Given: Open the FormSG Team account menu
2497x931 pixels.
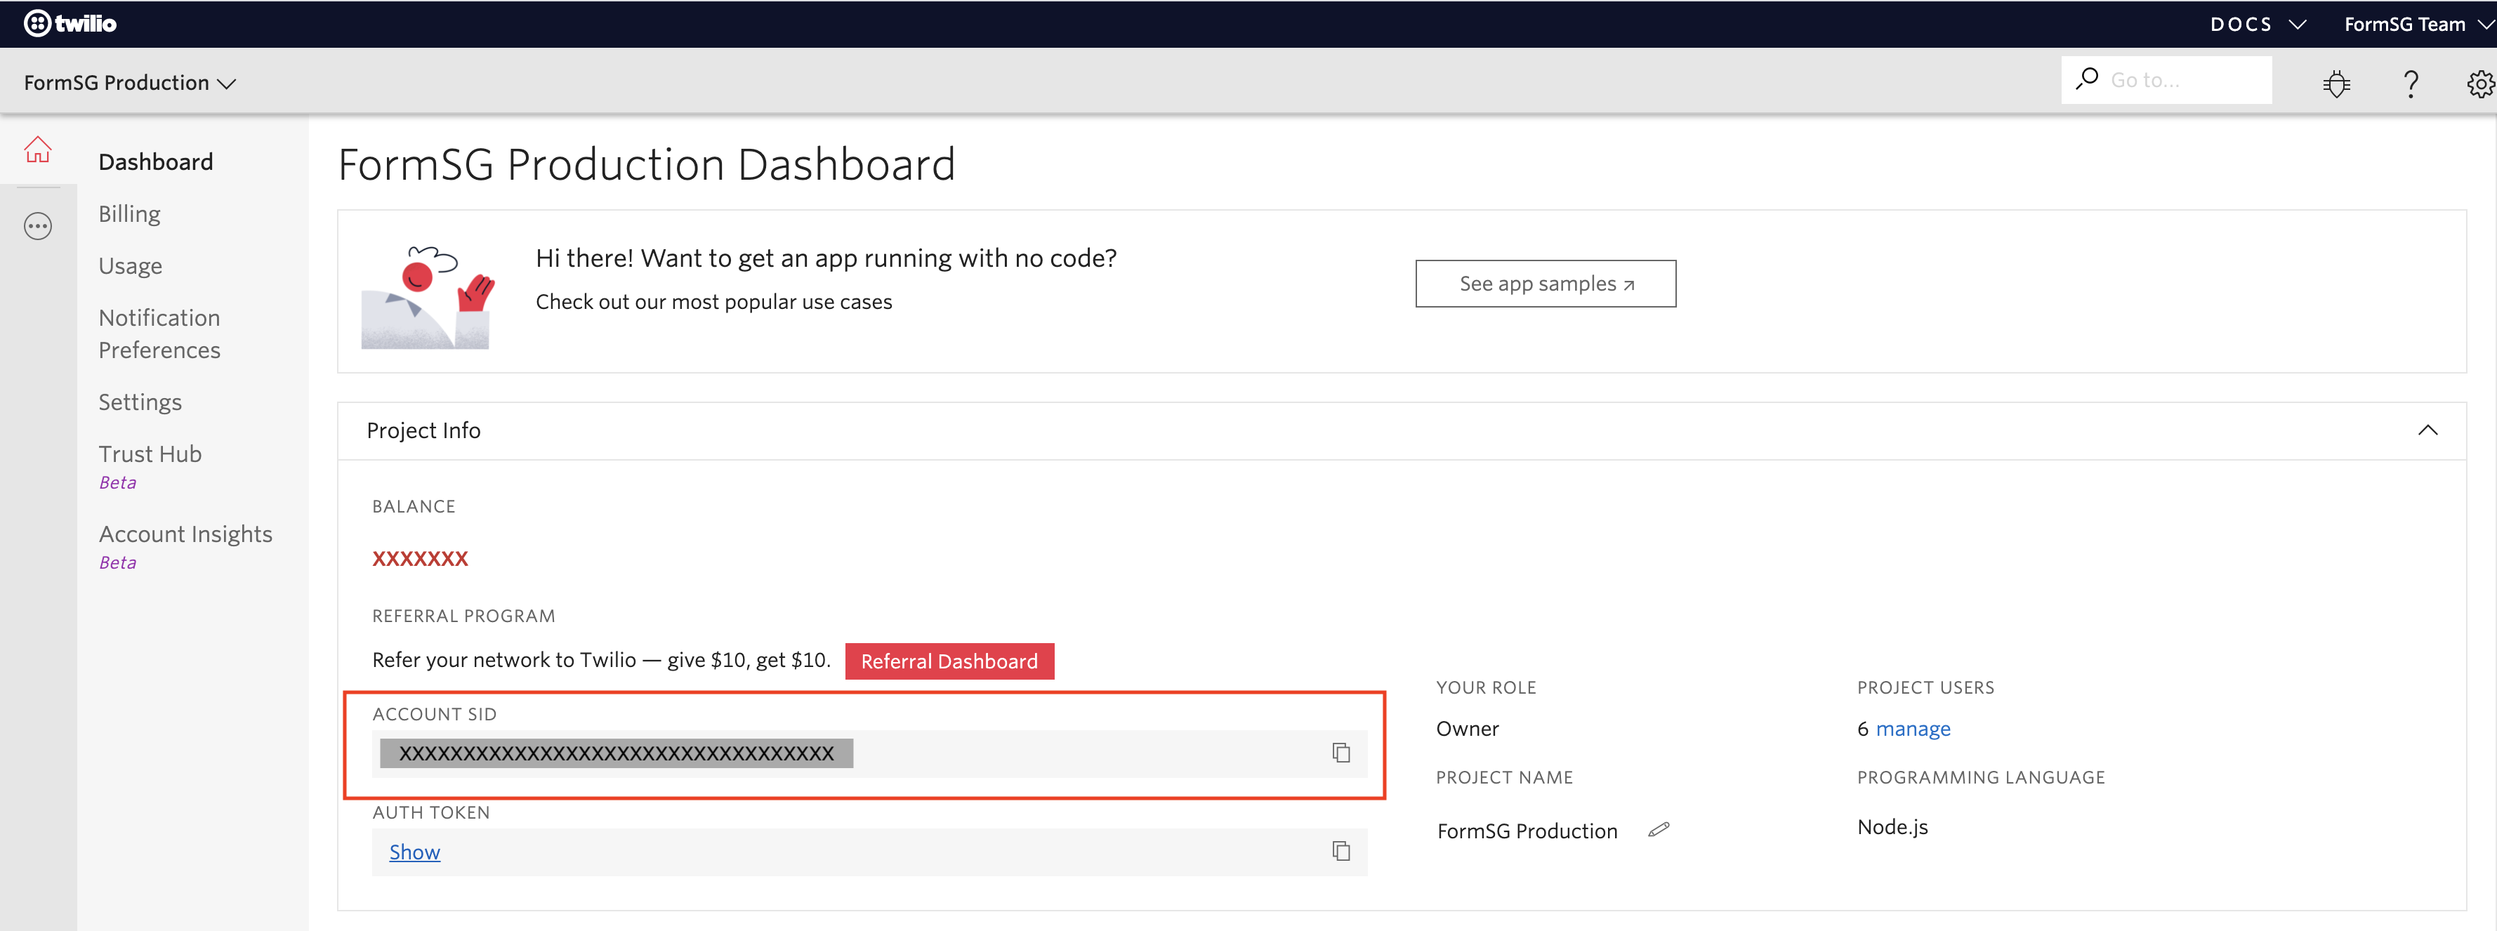Looking at the screenshot, I should tap(2418, 24).
